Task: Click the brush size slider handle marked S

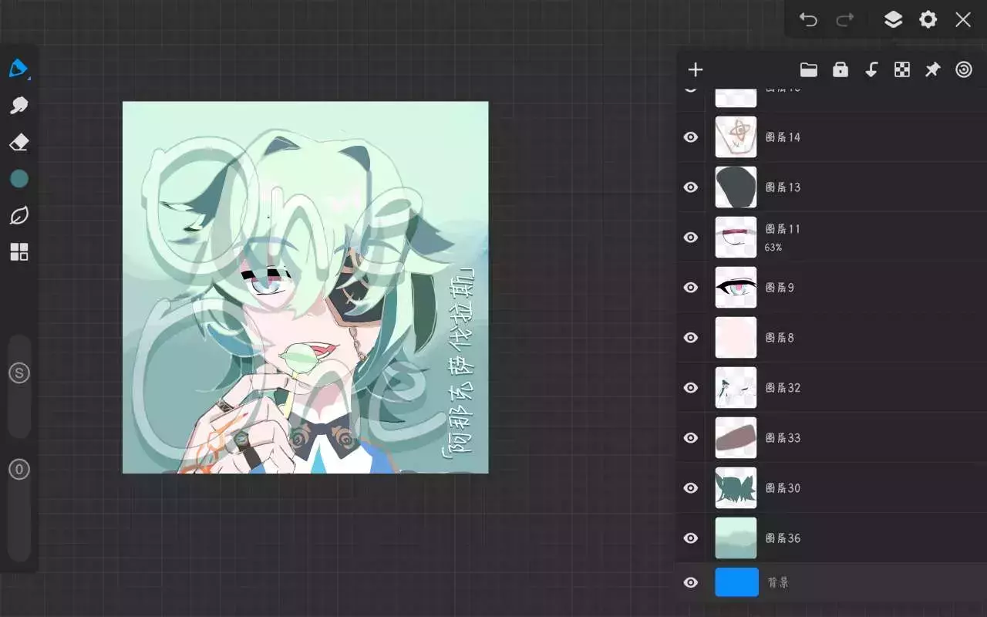Action: click(19, 374)
